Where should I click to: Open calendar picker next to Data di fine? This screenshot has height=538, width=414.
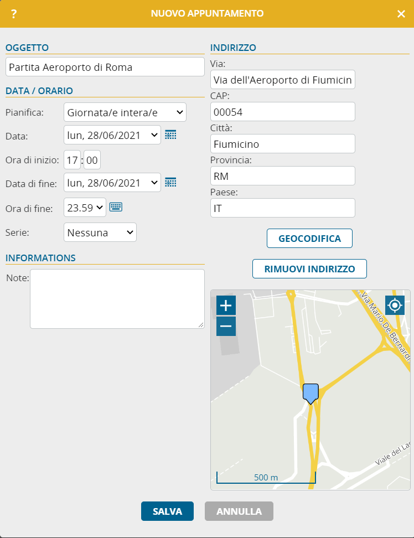coord(170,182)
